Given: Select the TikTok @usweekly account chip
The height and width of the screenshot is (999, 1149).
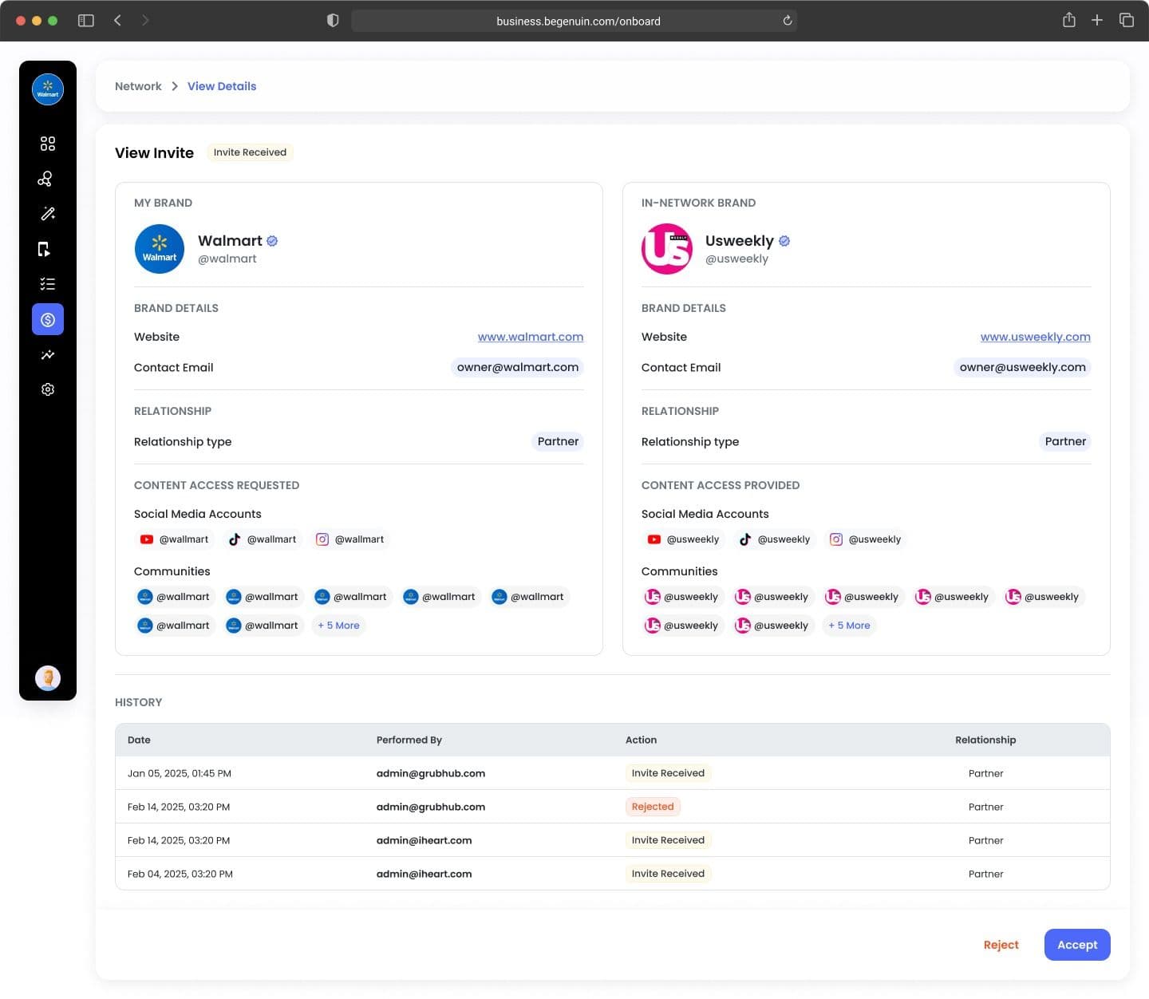Looking at the screenshot, I should [x=775, y=539].
